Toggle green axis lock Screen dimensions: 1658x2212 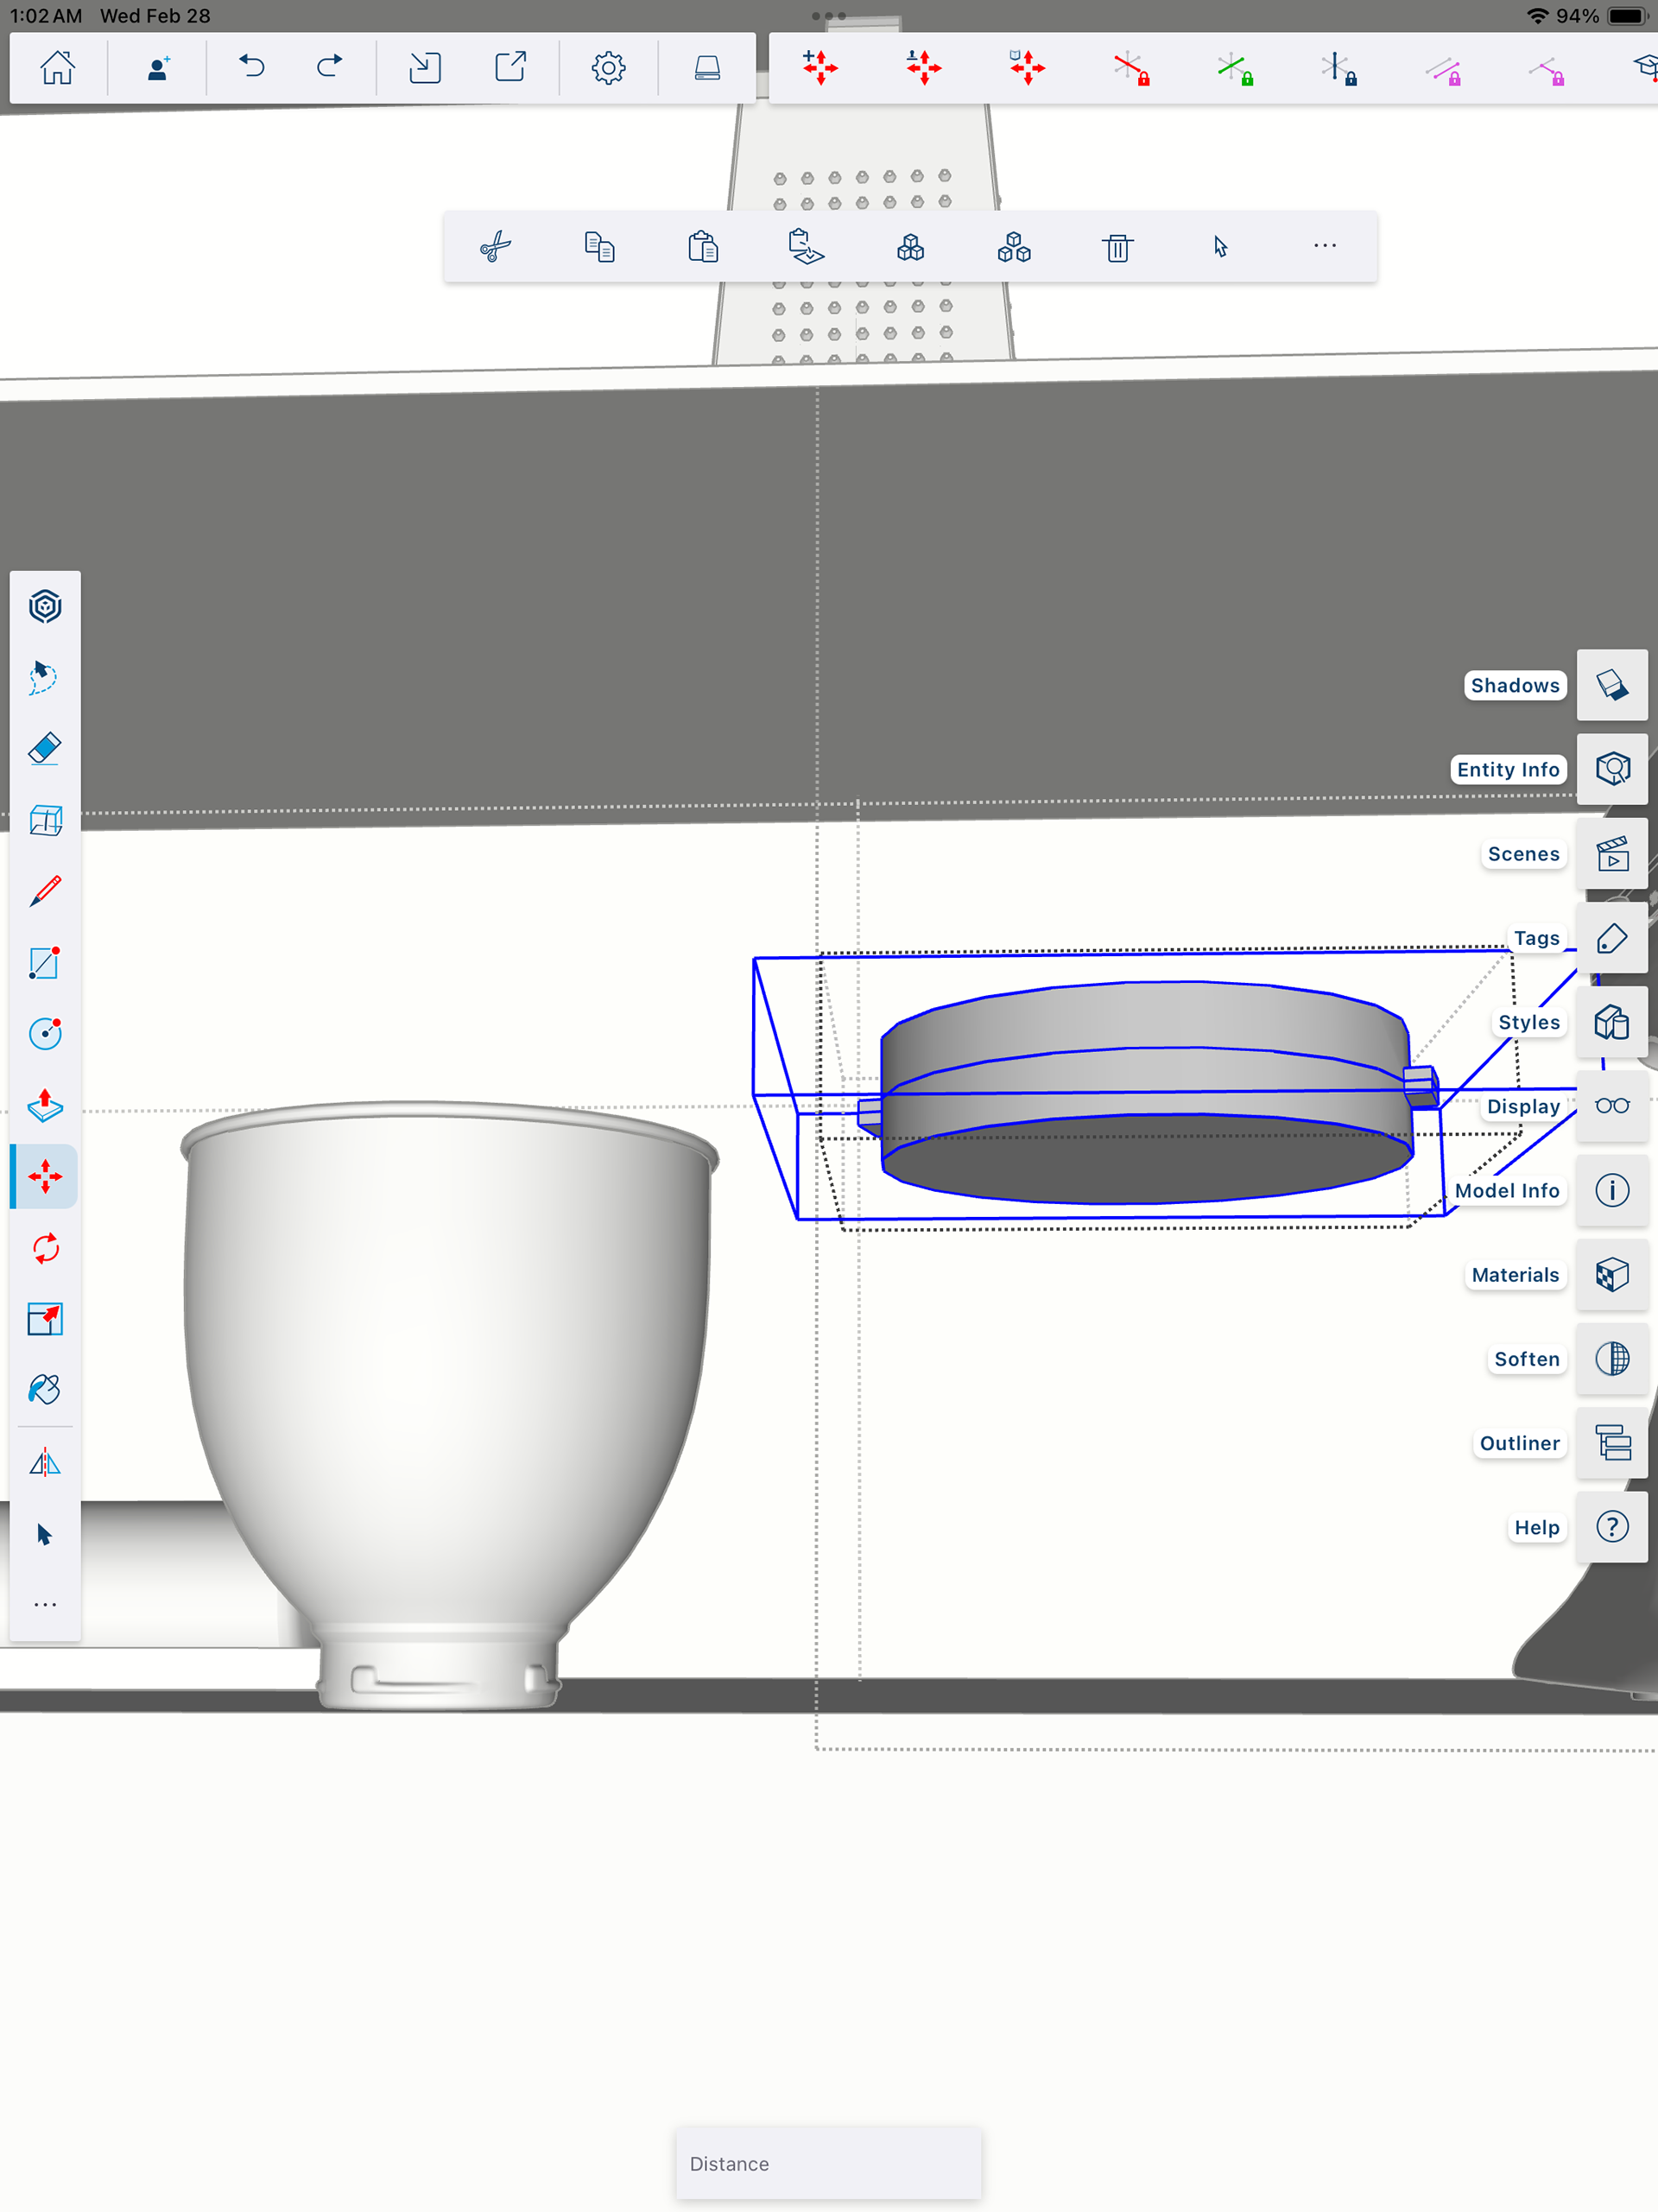1236,68
